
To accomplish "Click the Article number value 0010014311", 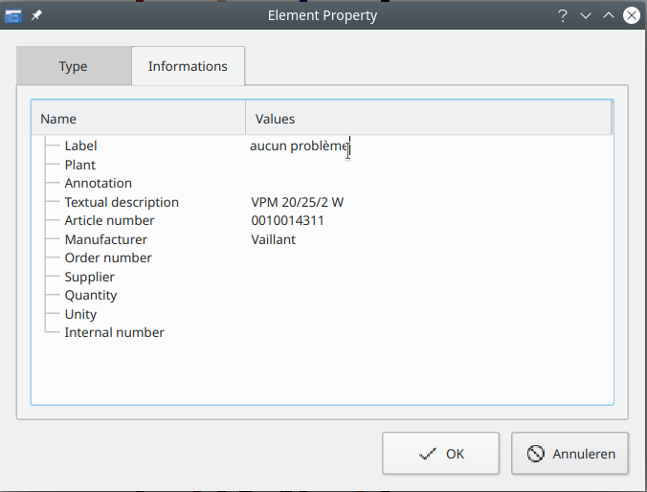I will click(287, 221).
